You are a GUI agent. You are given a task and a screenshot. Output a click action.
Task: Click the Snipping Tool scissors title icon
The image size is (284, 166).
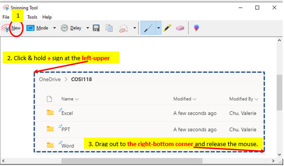(x=6, y=8)
